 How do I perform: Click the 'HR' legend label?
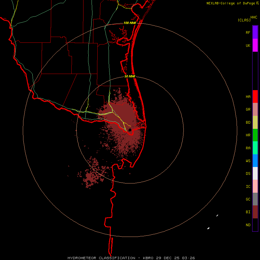(248, 135)
